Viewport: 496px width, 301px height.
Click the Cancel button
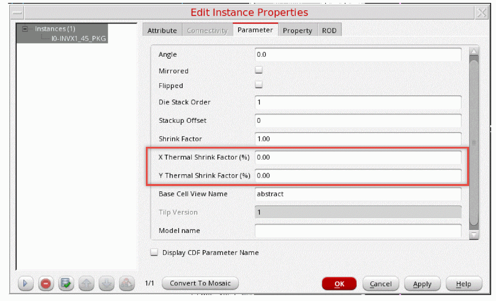pyautogui.click(x=381, y=284)
